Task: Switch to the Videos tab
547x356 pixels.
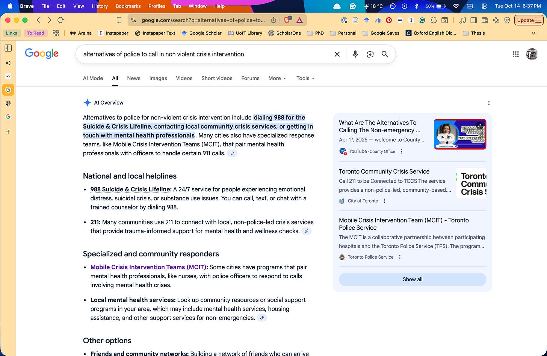Action: click(x=184, y=78)
